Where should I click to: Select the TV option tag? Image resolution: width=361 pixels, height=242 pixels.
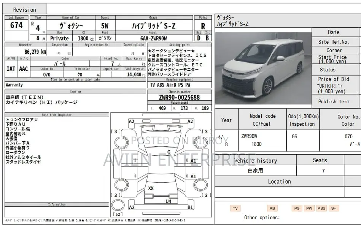click(x=235, y=208)
